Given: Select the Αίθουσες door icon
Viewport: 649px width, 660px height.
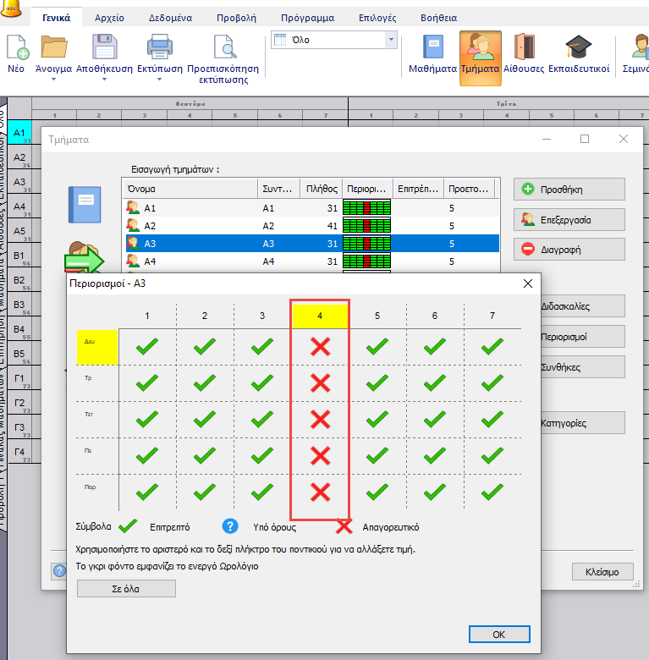Looking at the screenshot, I should coord(523,49).
